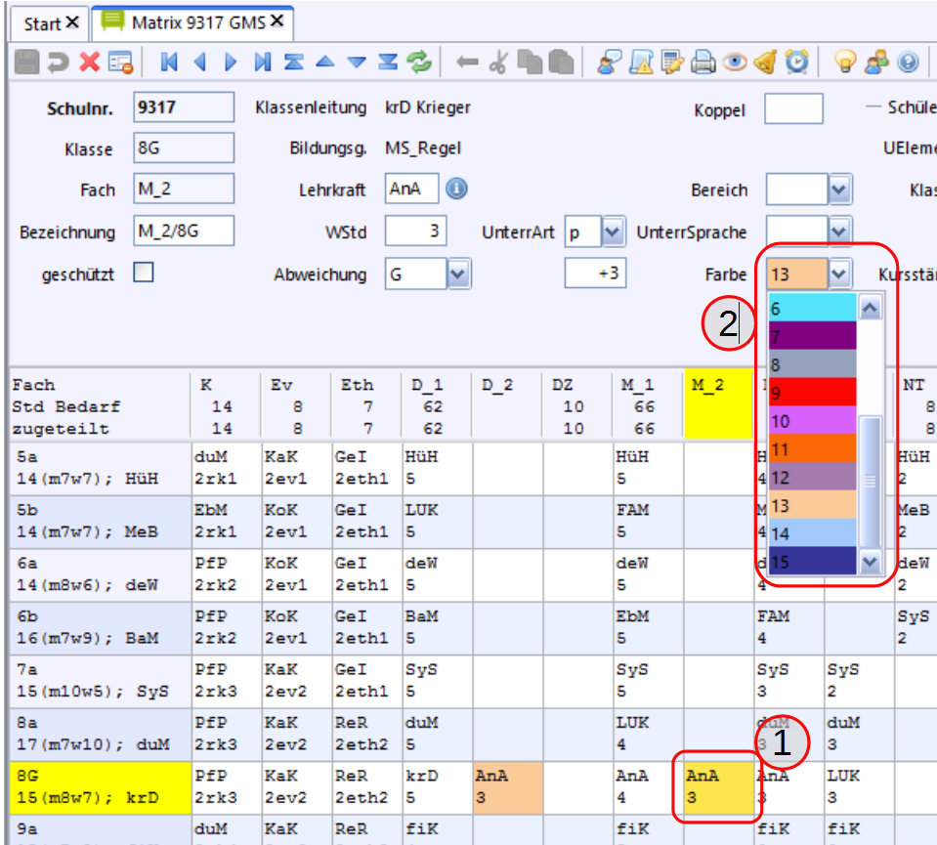
Task: Click the paste clipboard icon
Action: 561,62
